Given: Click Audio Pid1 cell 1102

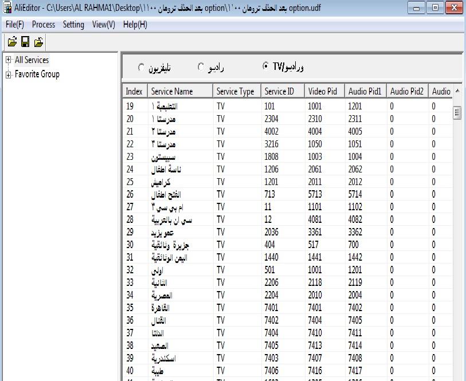Looking at the screenshot, I should 355,207.
